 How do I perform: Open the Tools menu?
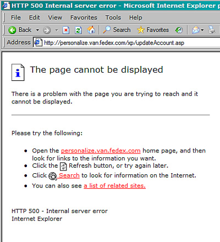pos(113,18)
